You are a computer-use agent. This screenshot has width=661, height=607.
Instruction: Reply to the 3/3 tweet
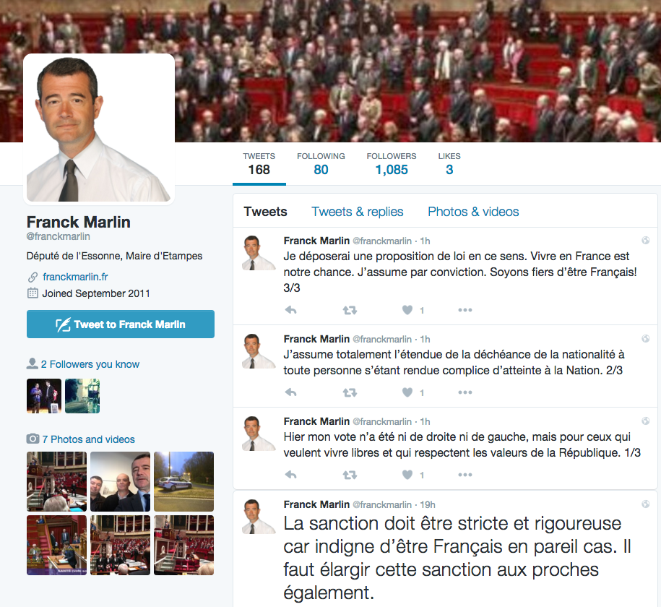(x=291, y=310)
